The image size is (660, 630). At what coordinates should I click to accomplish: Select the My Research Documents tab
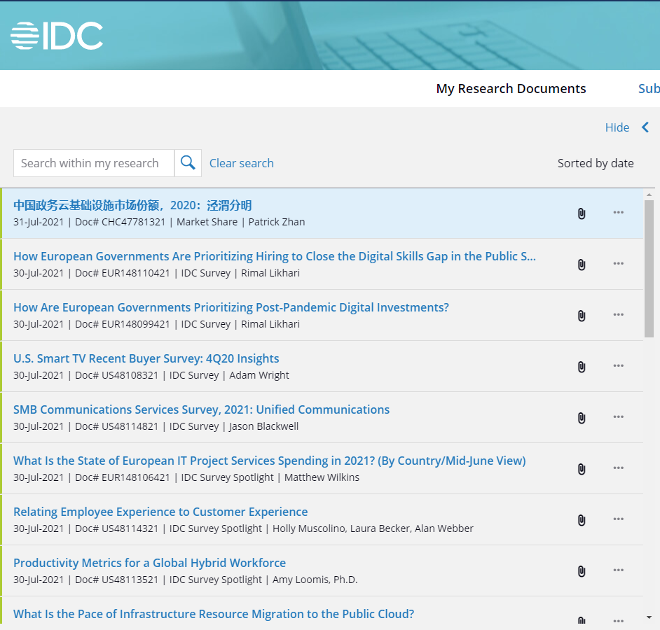pos(511,89)
